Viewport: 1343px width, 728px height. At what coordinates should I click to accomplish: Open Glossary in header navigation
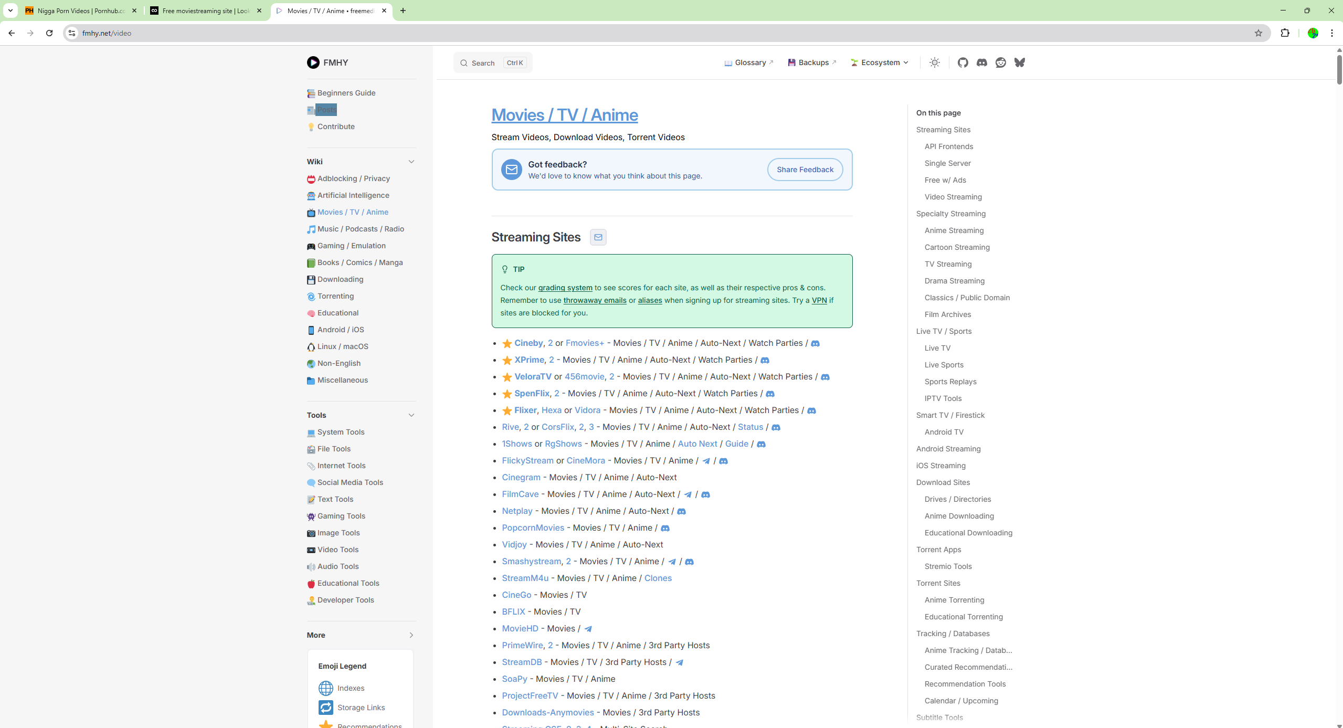point(749,62)
